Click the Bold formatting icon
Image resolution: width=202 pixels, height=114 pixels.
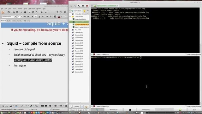click(x=32, y=16)
